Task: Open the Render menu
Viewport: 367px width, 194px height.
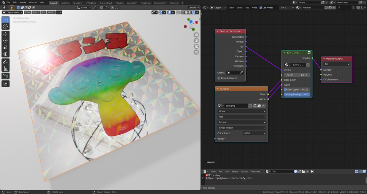Action: coord(23,2)
